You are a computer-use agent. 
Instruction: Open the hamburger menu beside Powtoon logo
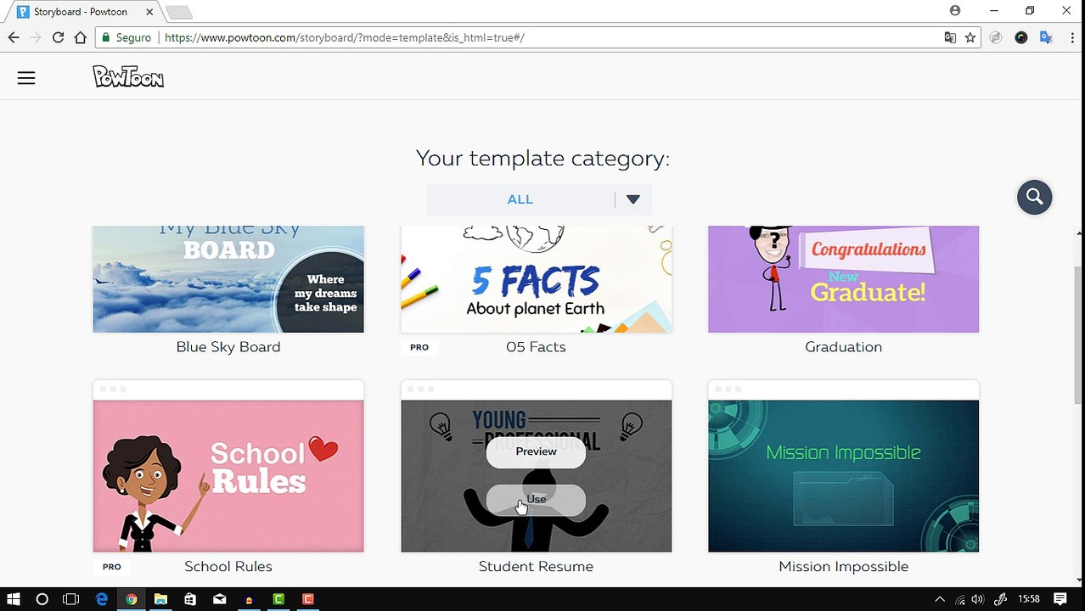click(26, 78)
